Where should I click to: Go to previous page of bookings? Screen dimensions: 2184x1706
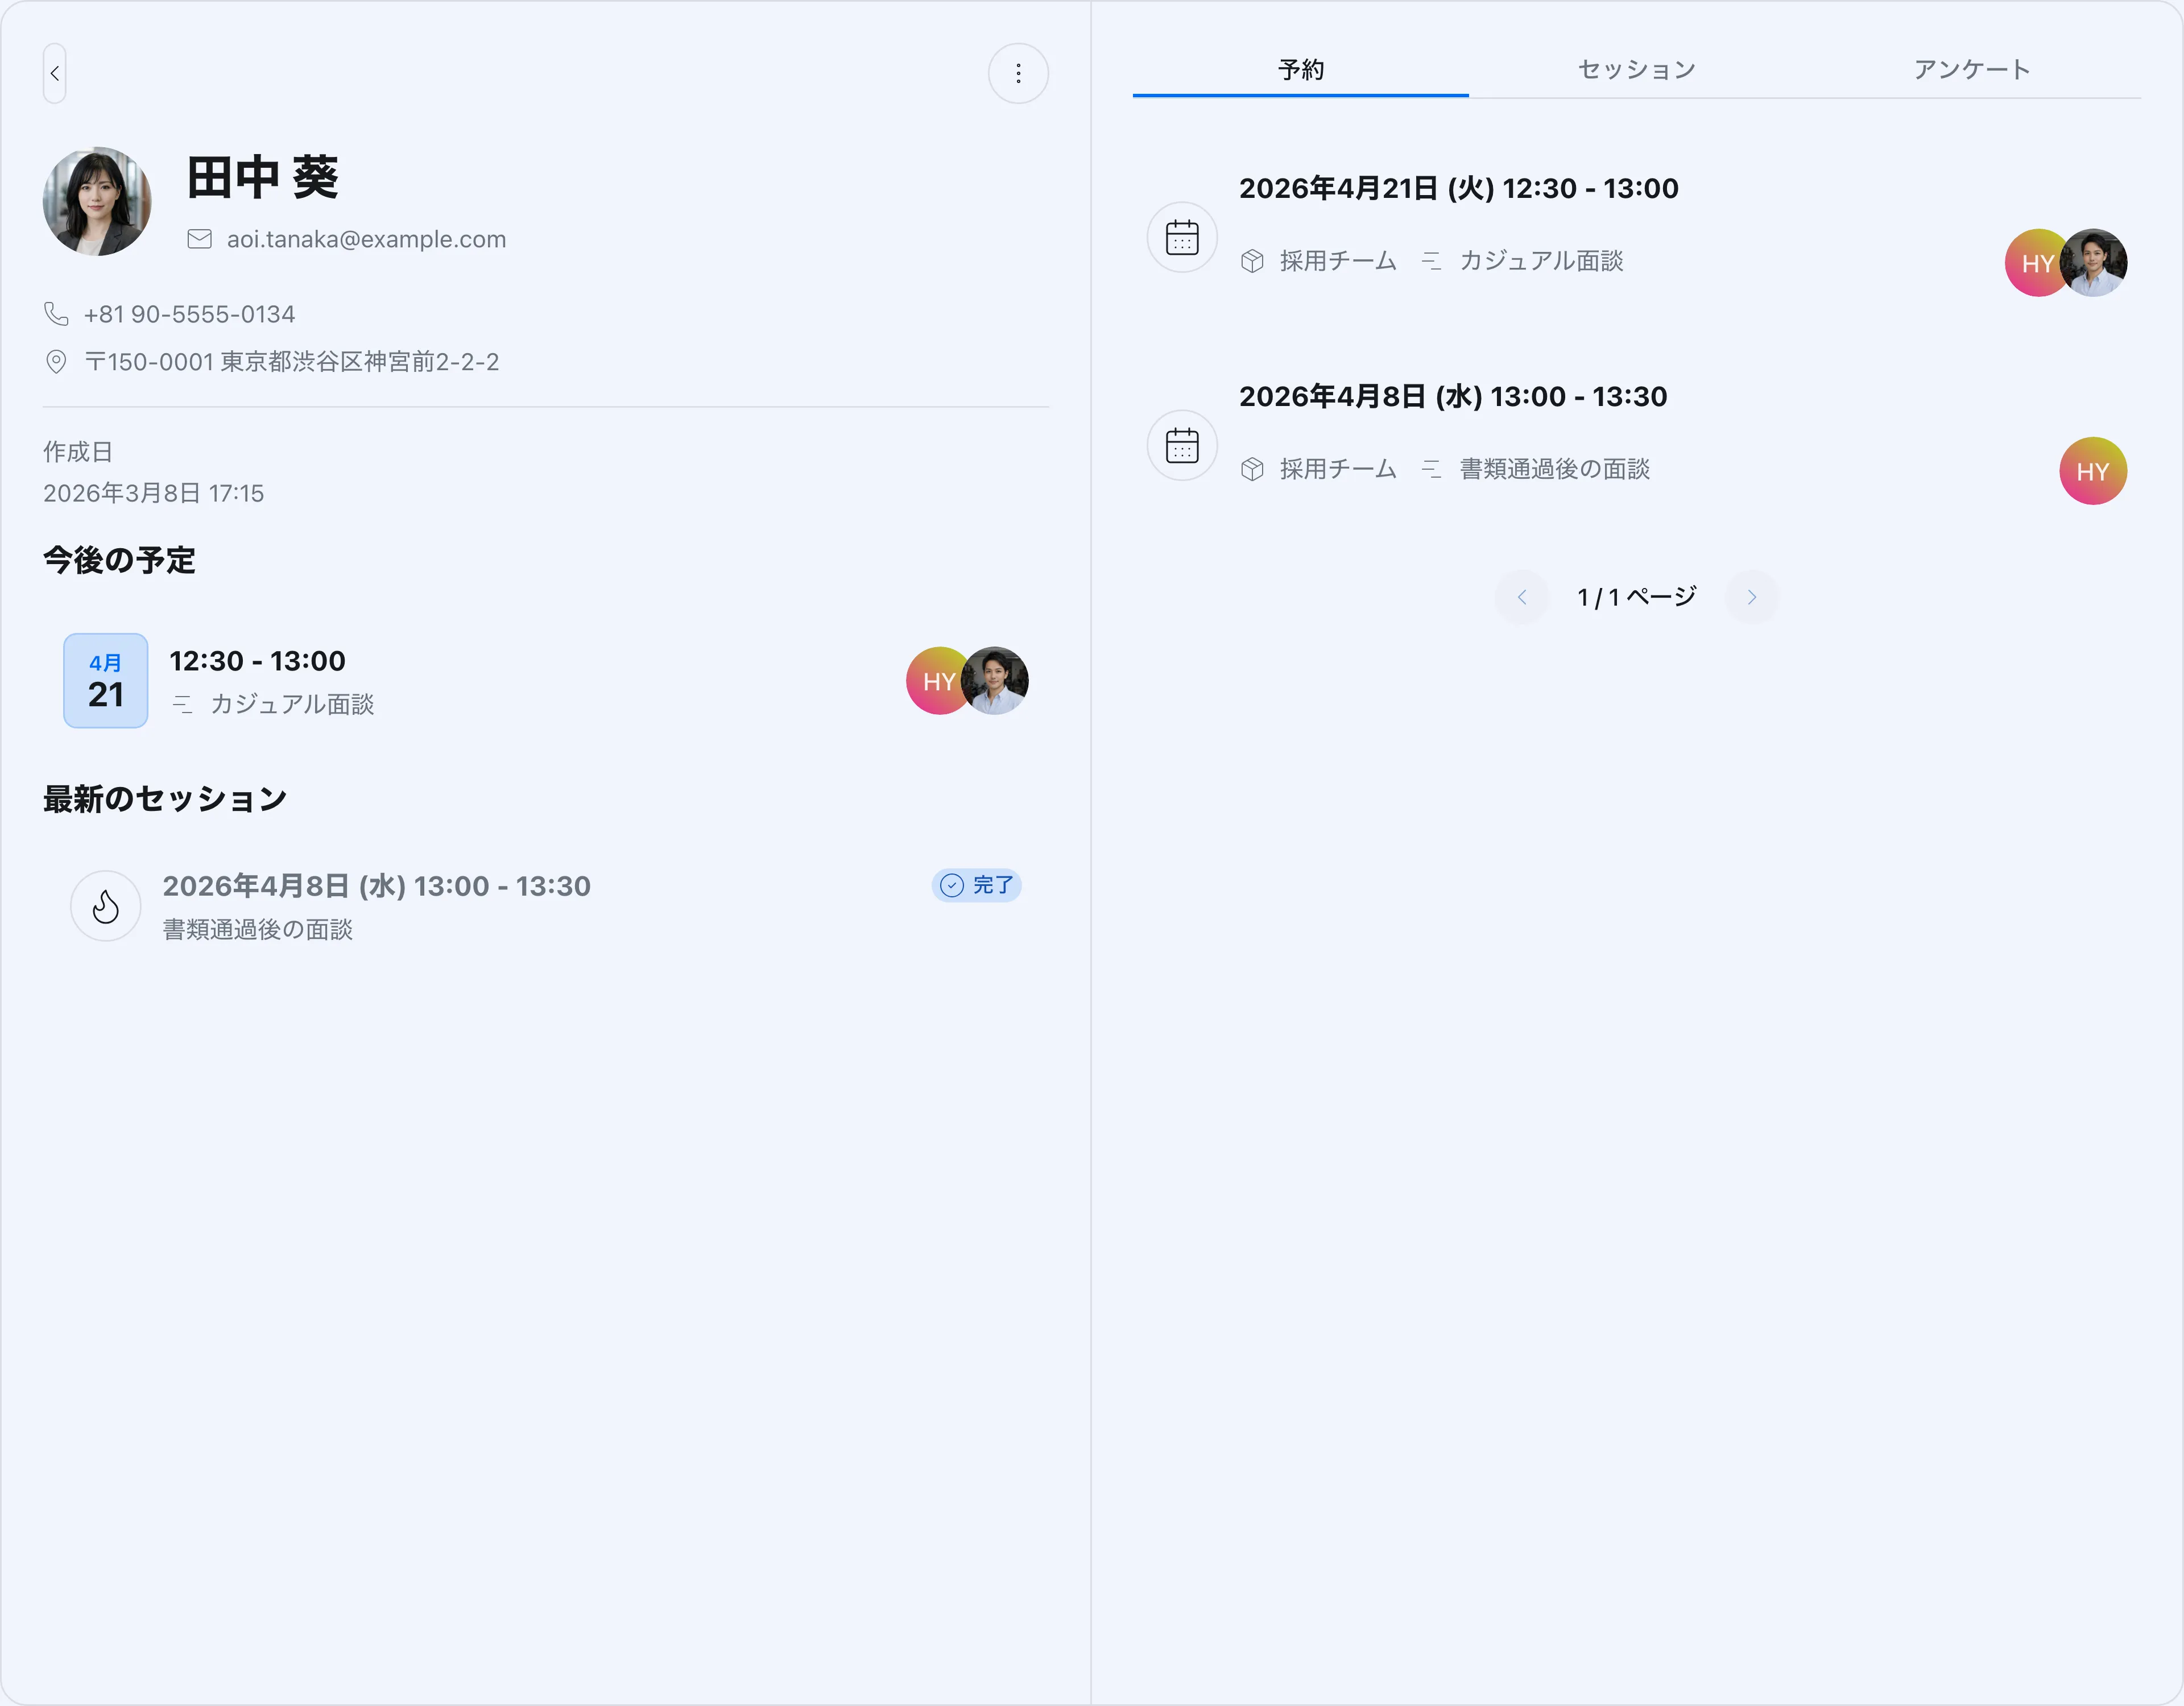click(1522, 597)
